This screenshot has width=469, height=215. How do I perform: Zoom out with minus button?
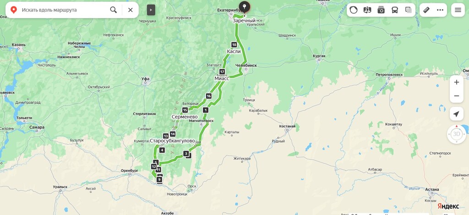[x=457, y=96]
